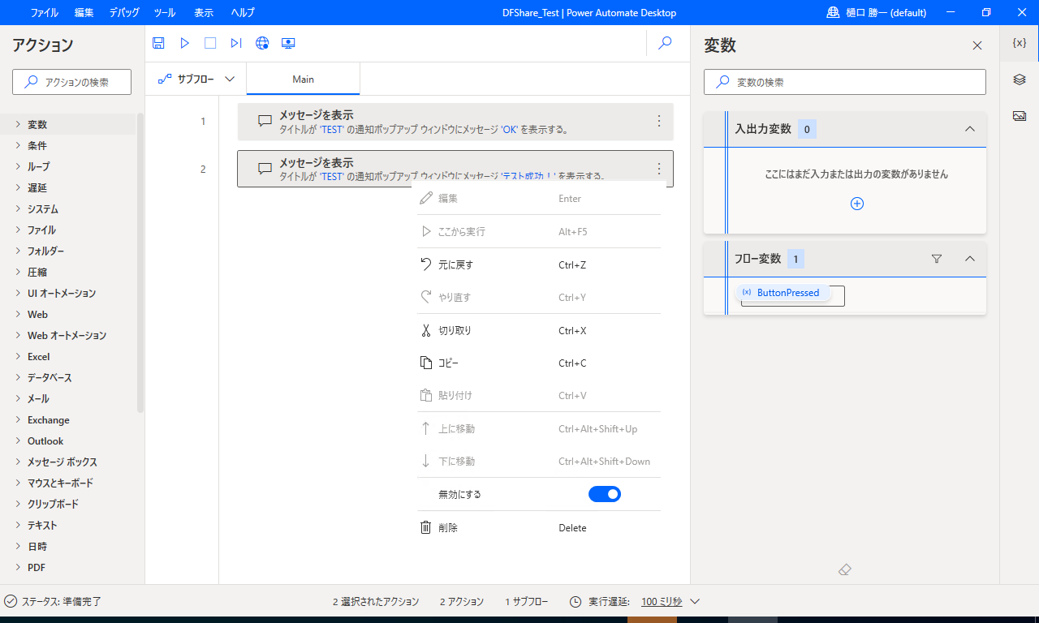Expand the メッセージ ボックス group
The image size is (1039, 623).
tap(19, 462)
